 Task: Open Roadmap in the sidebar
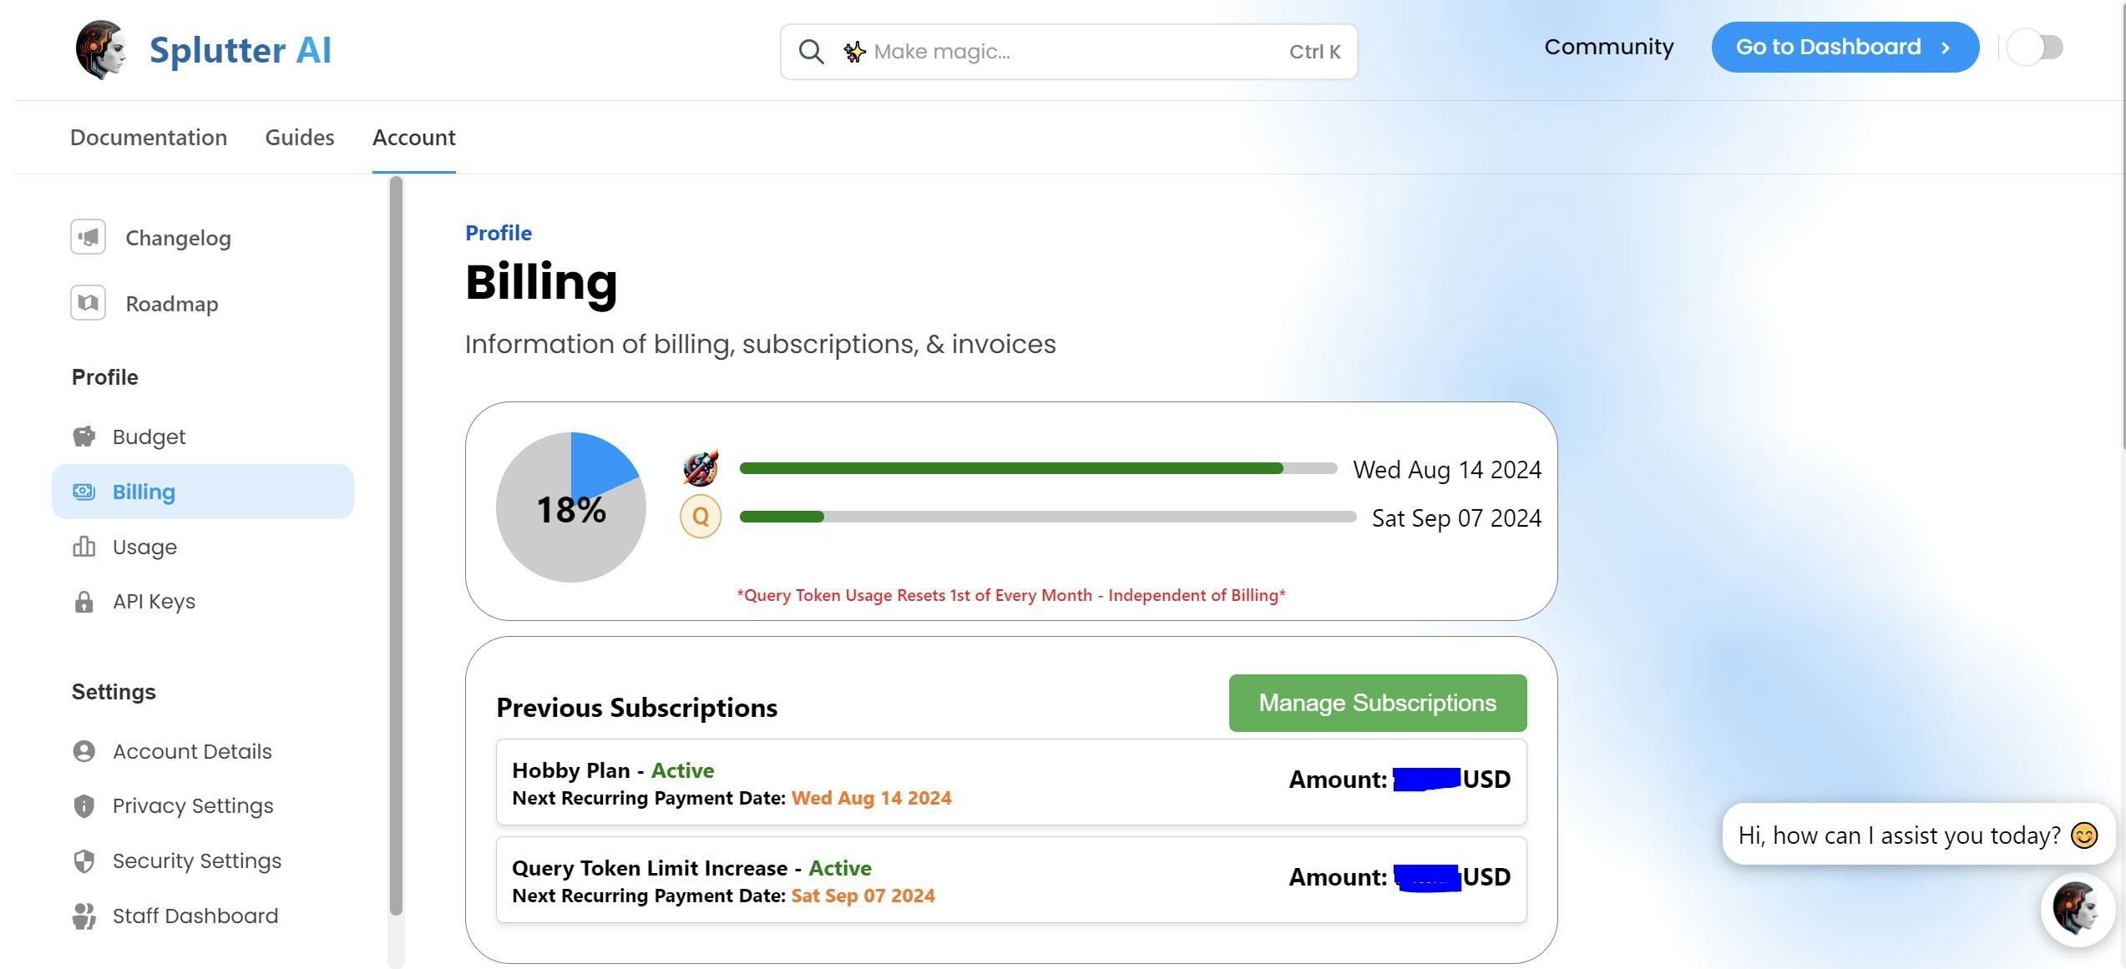(172, 304)
